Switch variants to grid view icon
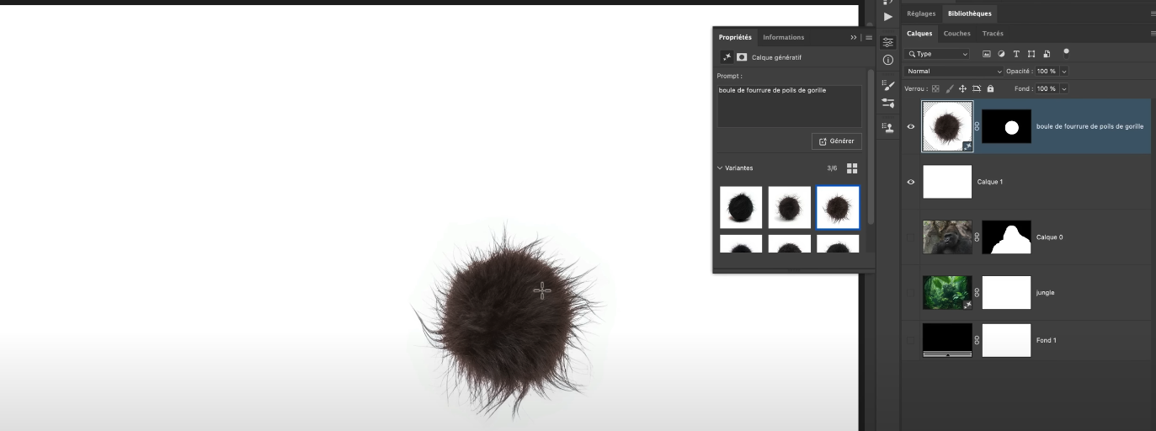Screen dimensions: 1156x431 pyautogui.click(x=852, y=168)
